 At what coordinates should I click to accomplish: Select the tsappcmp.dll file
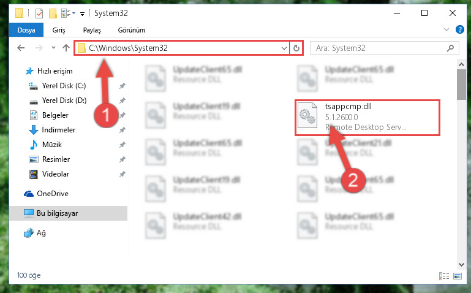tap(367, 118)
